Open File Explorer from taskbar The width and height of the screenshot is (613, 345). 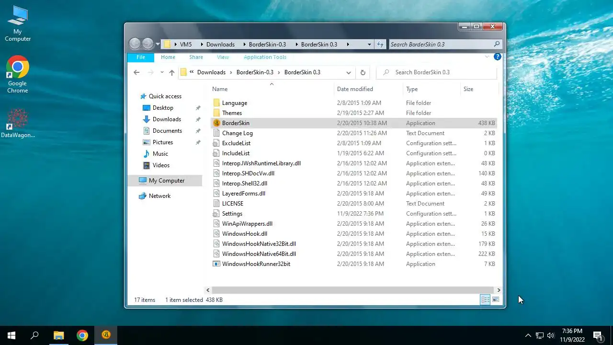[58, 335]
